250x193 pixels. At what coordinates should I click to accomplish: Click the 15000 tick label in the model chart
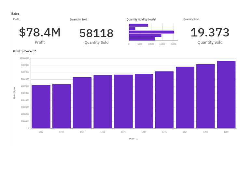pos(162,44)
